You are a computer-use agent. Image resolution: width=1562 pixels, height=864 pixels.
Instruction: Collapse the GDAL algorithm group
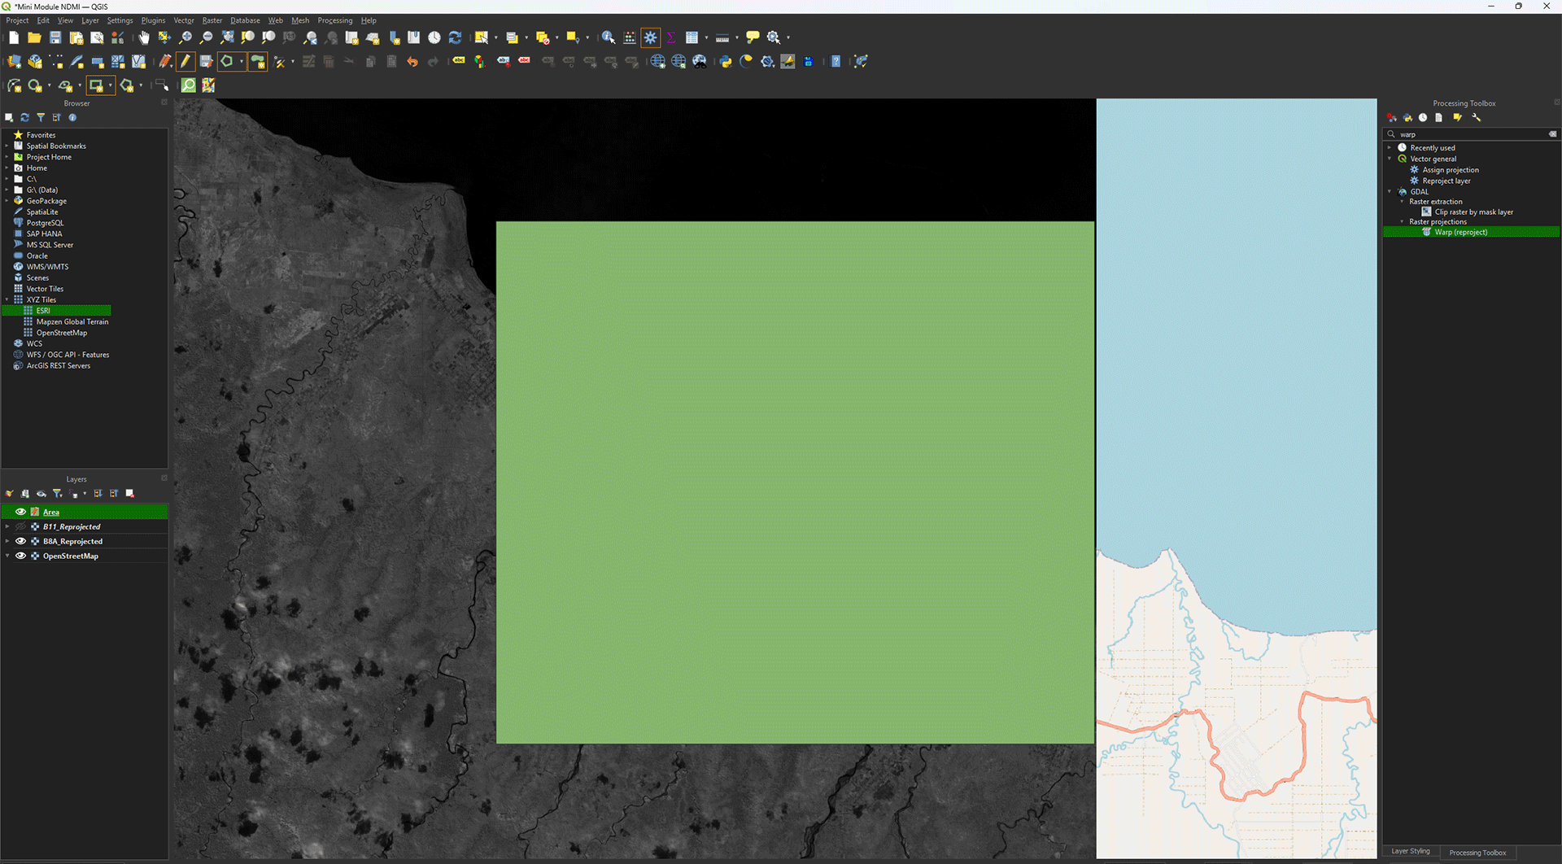pyautogui.click(x=1390, y=192)
